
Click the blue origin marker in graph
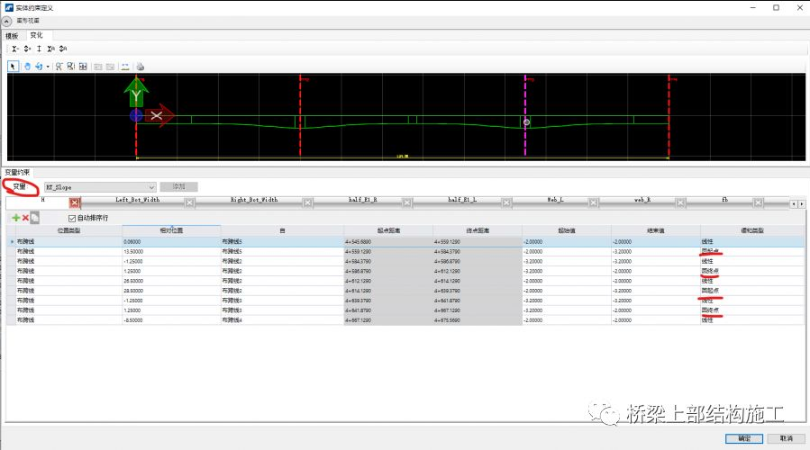tap(136, 115)
